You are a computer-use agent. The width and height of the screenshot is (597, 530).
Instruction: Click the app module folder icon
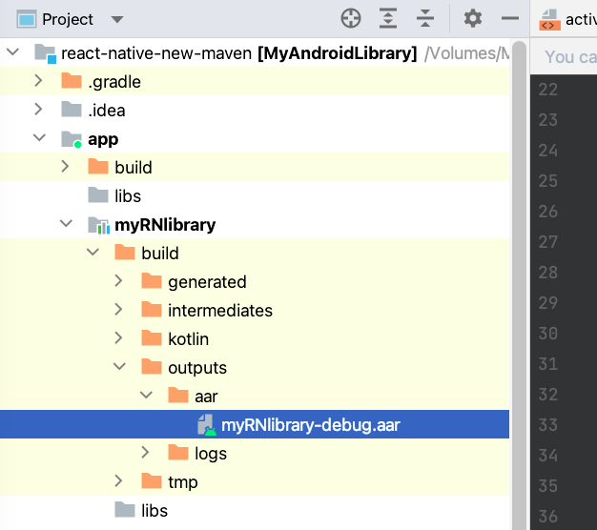[72, 139]
